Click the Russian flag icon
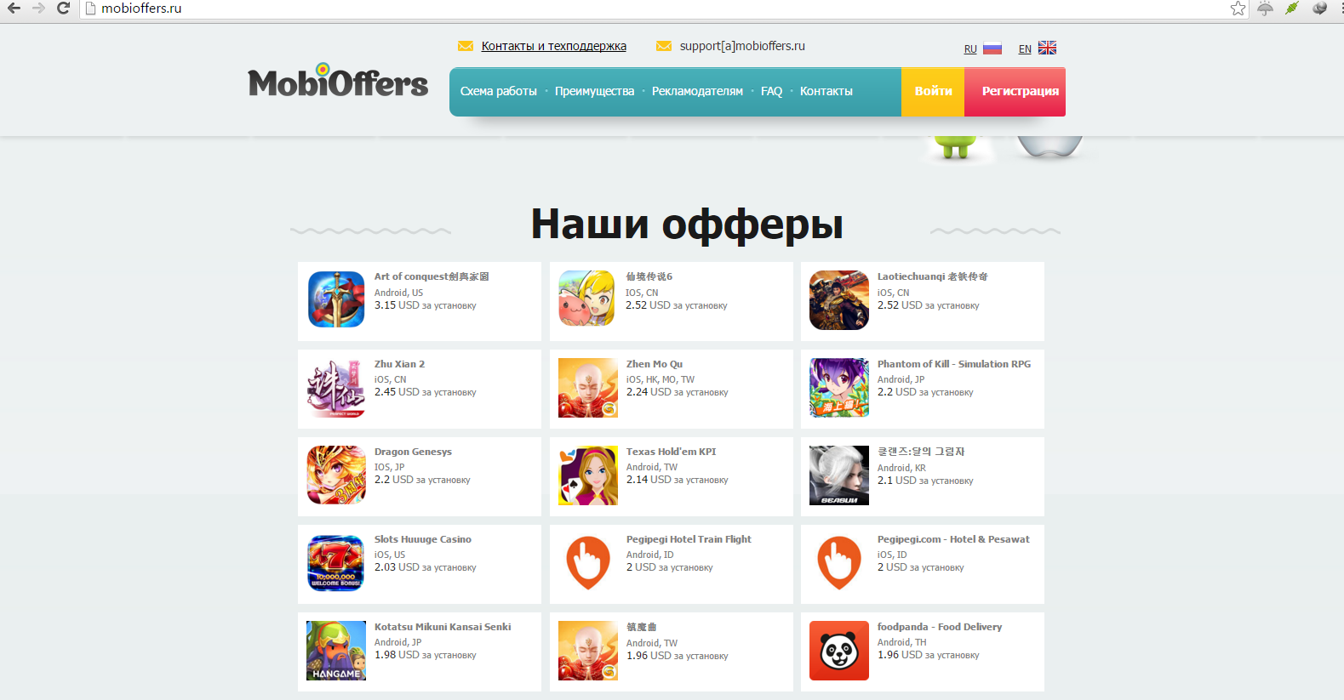Screen dimensions: 1344x700 point(992,48)
